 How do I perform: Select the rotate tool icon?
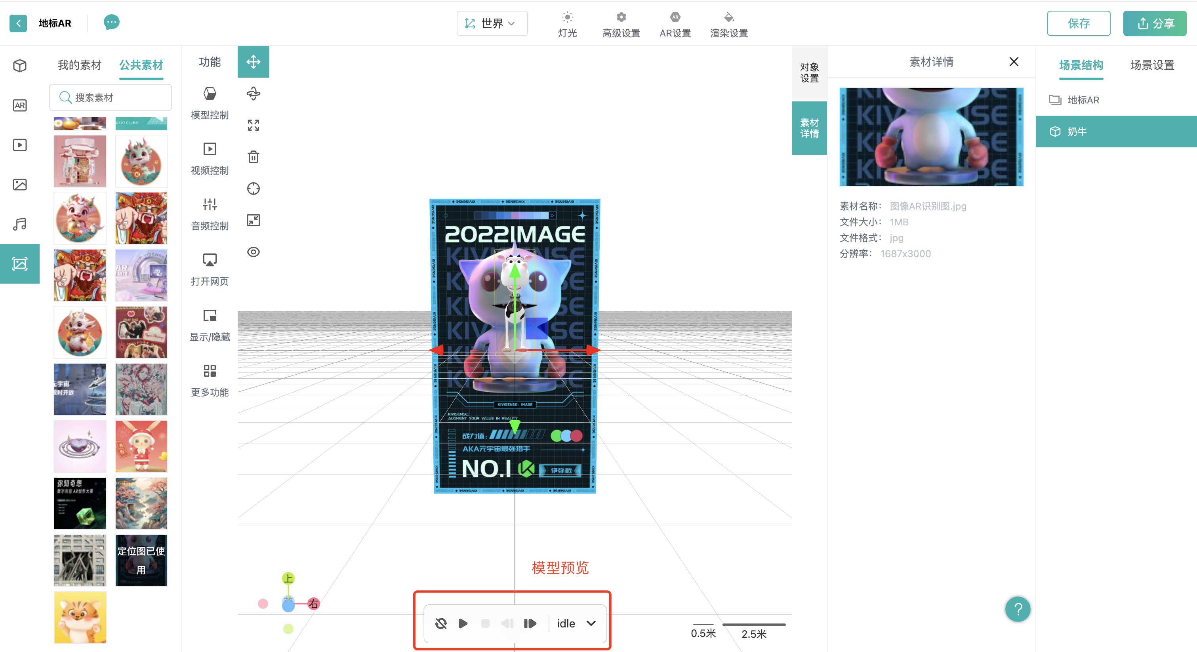253,93
